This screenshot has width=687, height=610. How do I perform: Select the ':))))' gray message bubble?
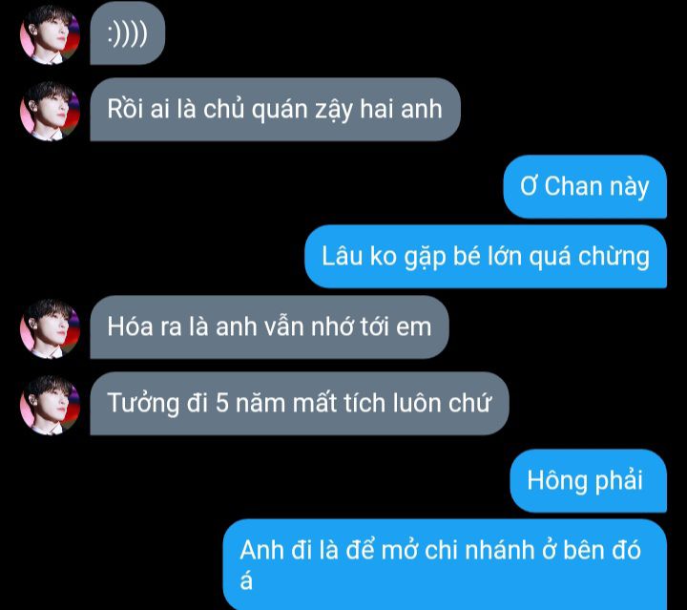pos(128,33)
